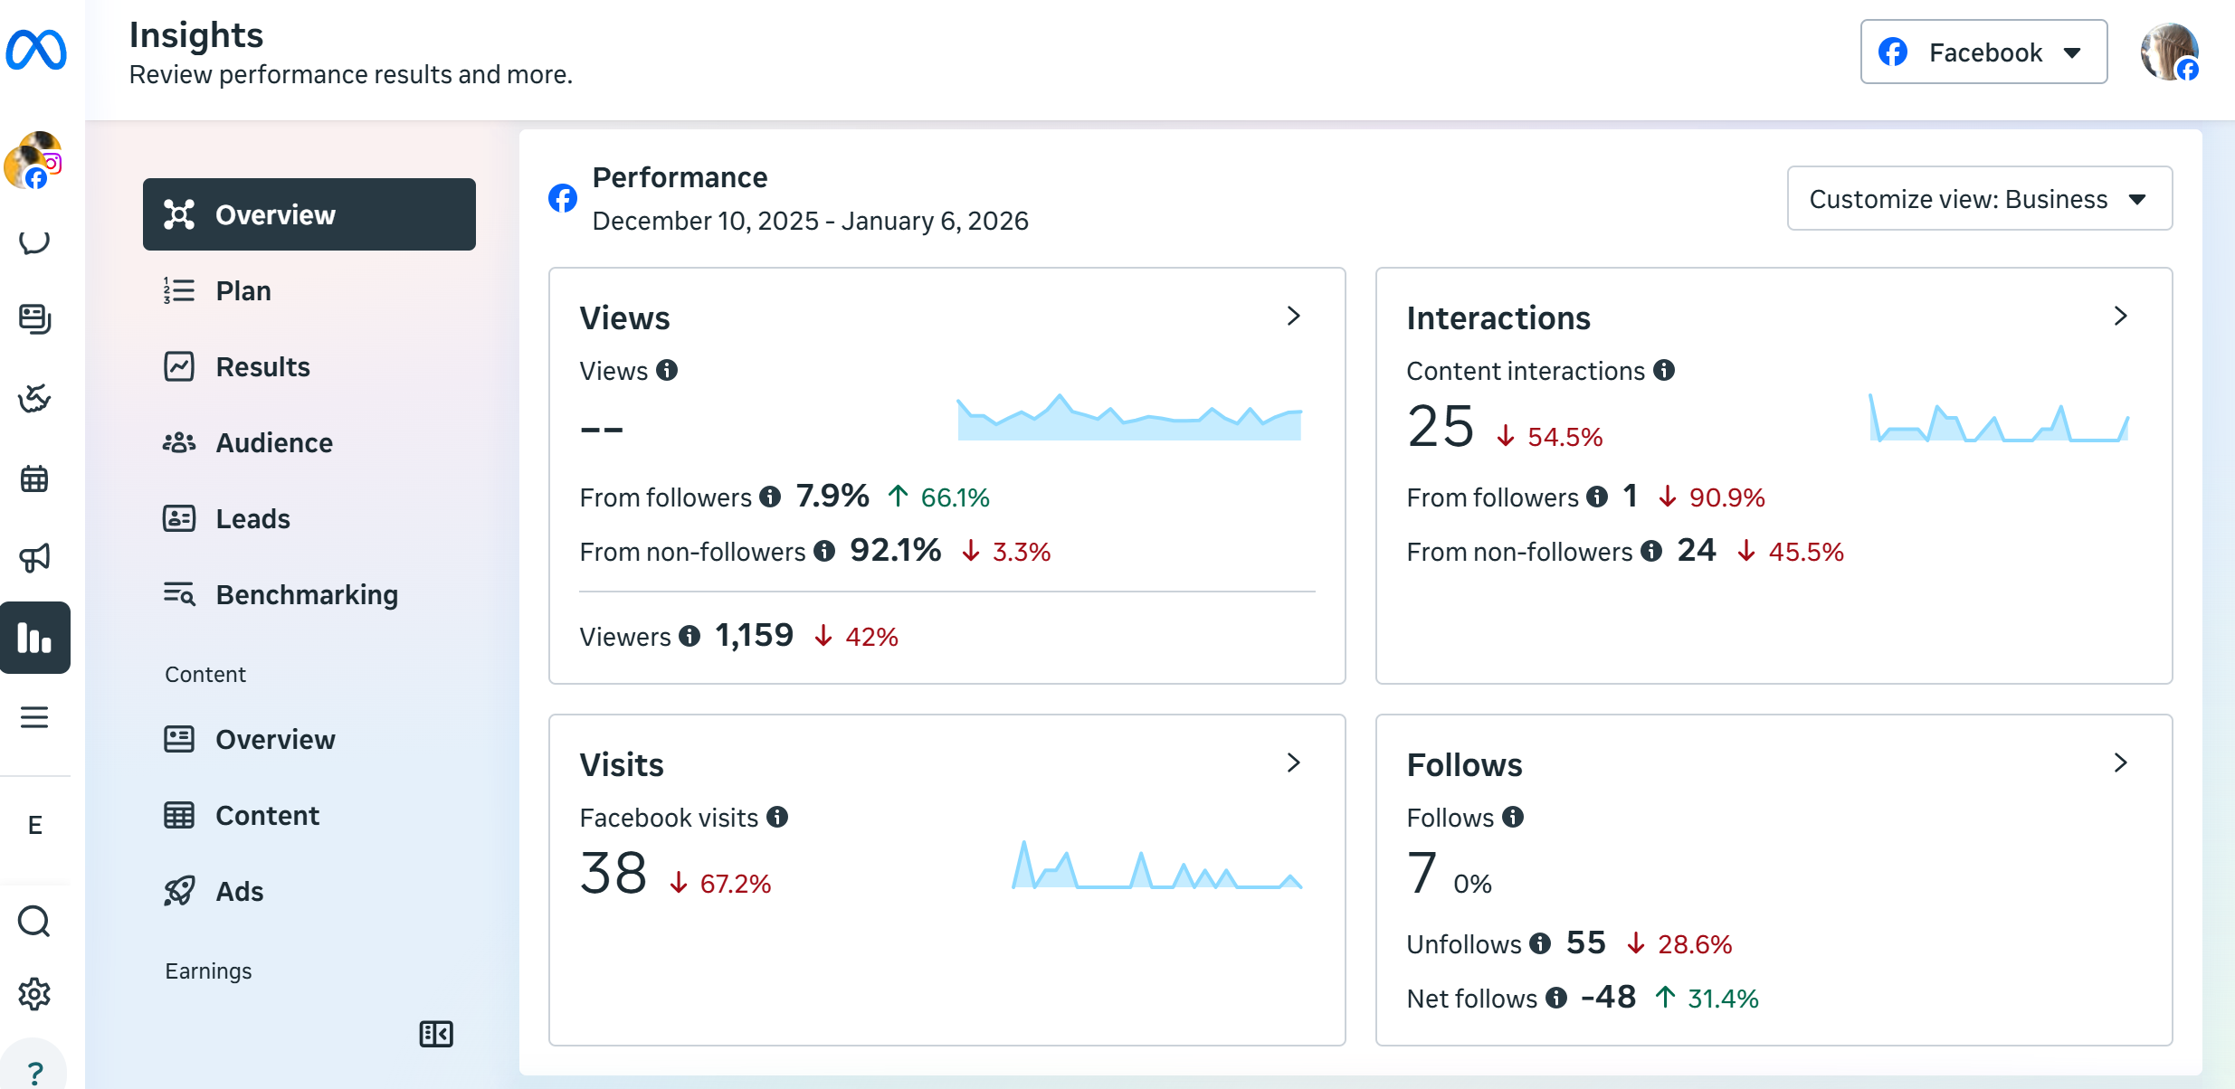Click the Help question mark icon

pyautogui.click(x=34, y=1073)
